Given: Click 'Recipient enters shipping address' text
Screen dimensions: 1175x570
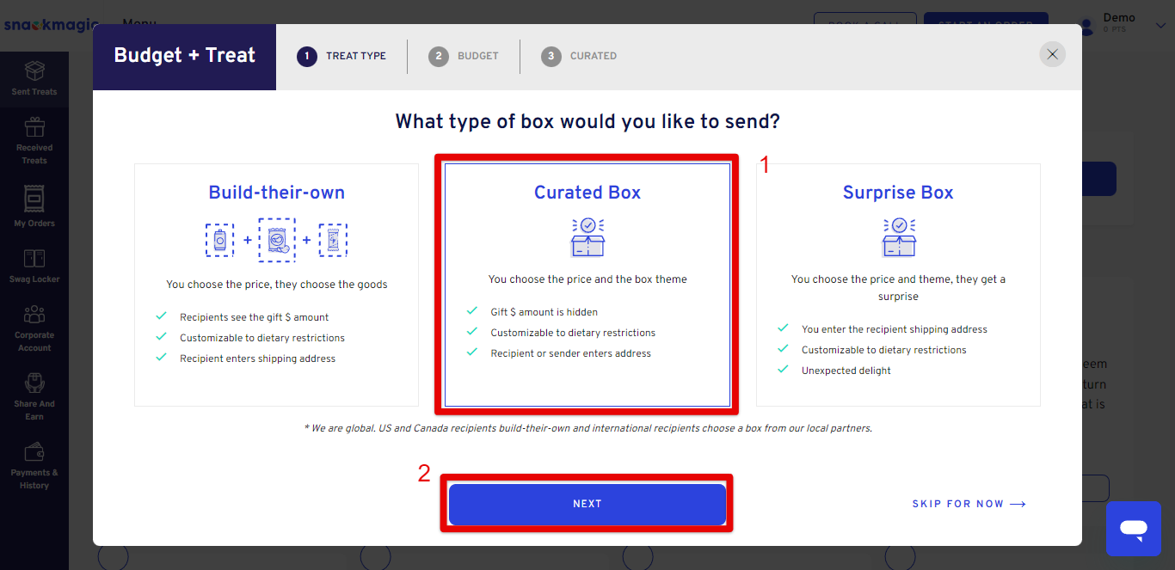Looking at the screenshot, I should click(x=258, y=359).
